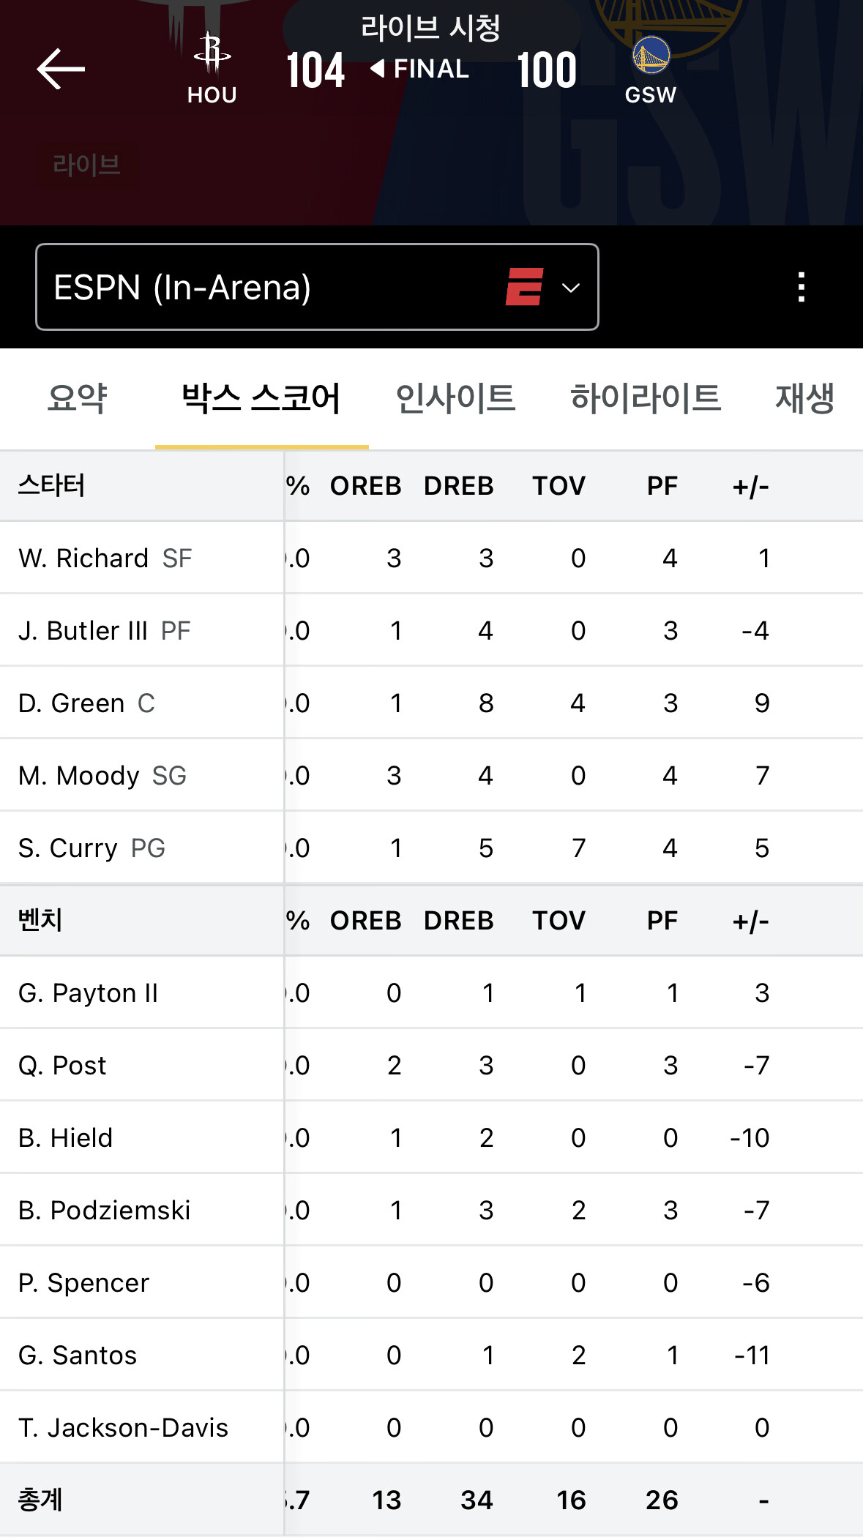
Task: Open S. Curry player row
Action: (431, 848)
